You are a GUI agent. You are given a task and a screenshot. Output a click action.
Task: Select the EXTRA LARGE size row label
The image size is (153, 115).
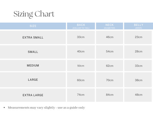pos(33,95)
